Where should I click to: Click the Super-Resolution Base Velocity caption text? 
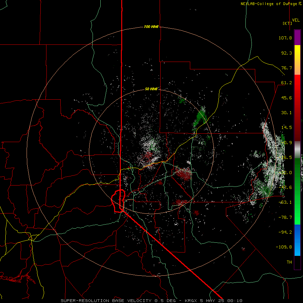[151, 301]
